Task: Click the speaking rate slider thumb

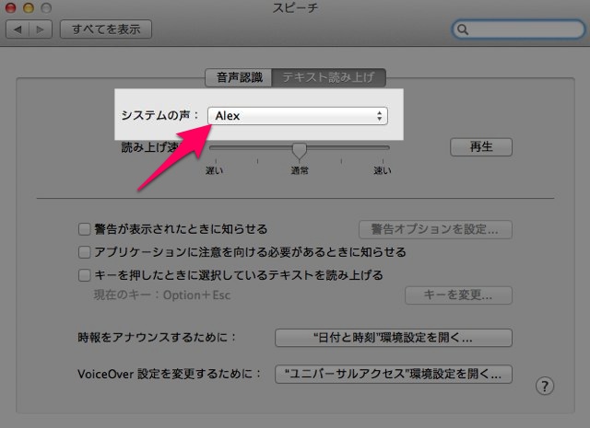Action: click(x=300, y=151)
